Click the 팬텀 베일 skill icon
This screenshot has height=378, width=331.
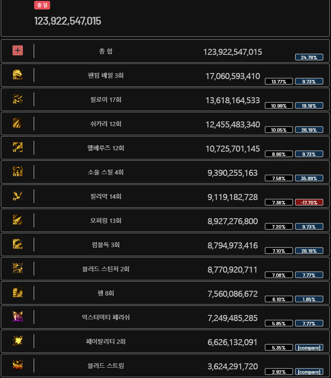click(18, 75)
